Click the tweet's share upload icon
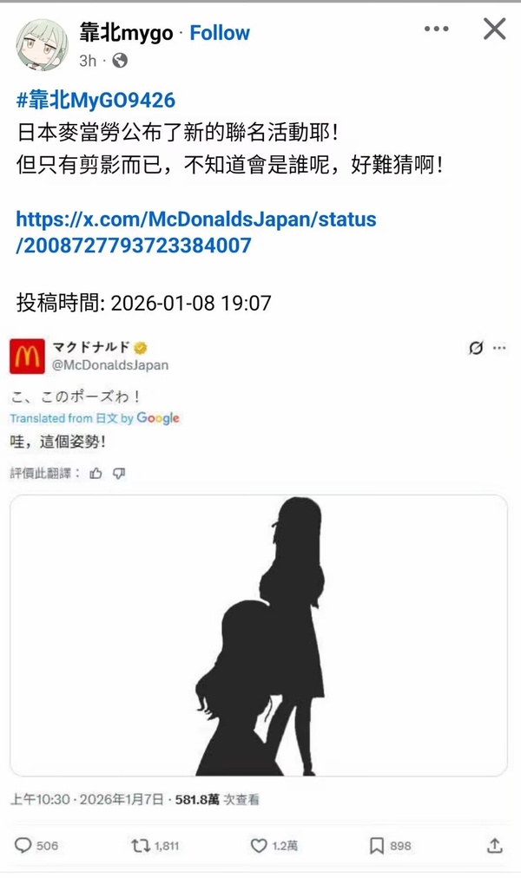 tap(494, 846)
